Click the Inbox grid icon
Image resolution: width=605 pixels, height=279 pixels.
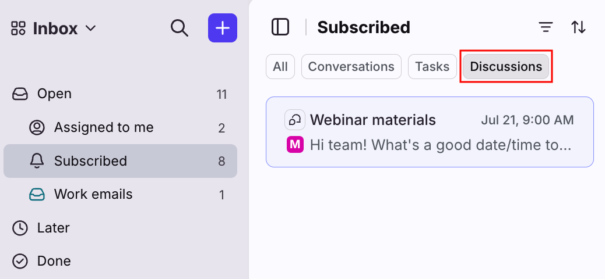click(x=18, y=28)
